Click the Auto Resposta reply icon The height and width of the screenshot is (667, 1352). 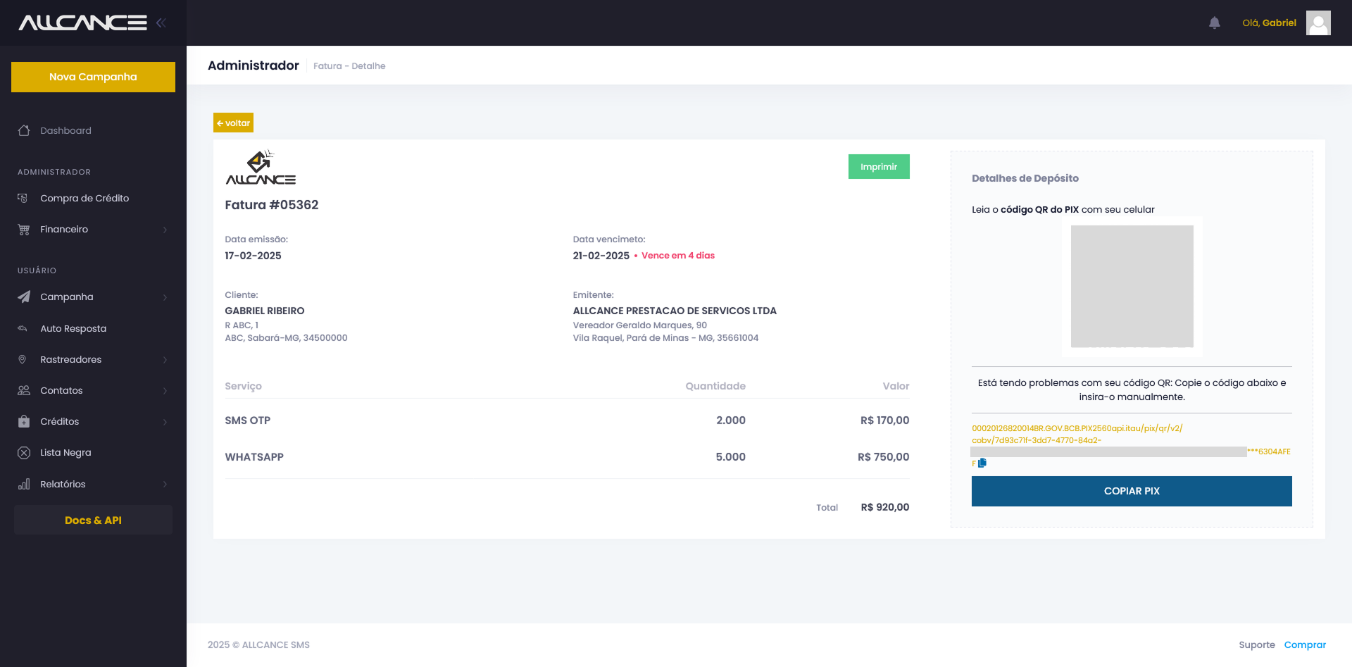coord(23,328)
